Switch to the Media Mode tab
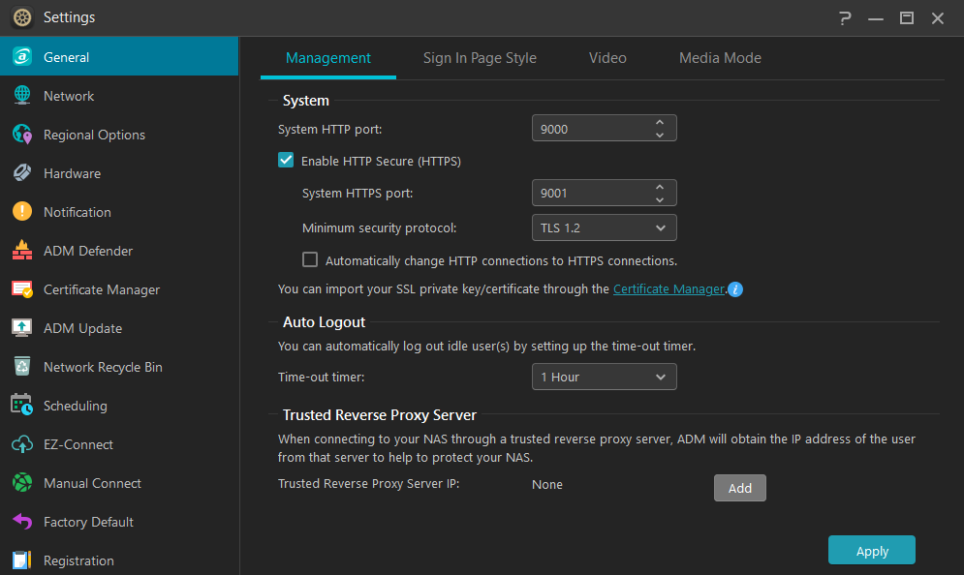Screen dimensions: 964x575 coord(720,58)
